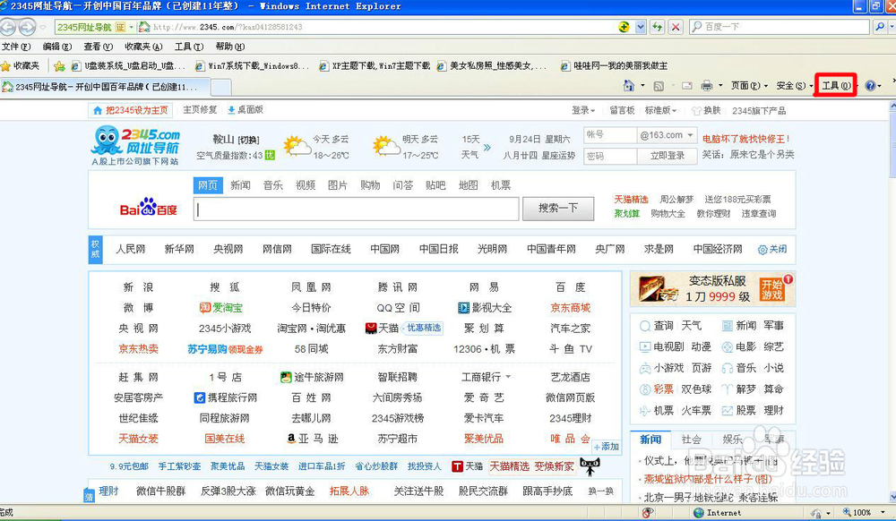
Task: Click the +添加 add site button
Action: [607, 447]
